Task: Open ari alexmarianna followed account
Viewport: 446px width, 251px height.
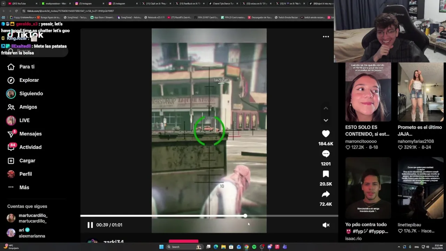Action: (26, 233)
